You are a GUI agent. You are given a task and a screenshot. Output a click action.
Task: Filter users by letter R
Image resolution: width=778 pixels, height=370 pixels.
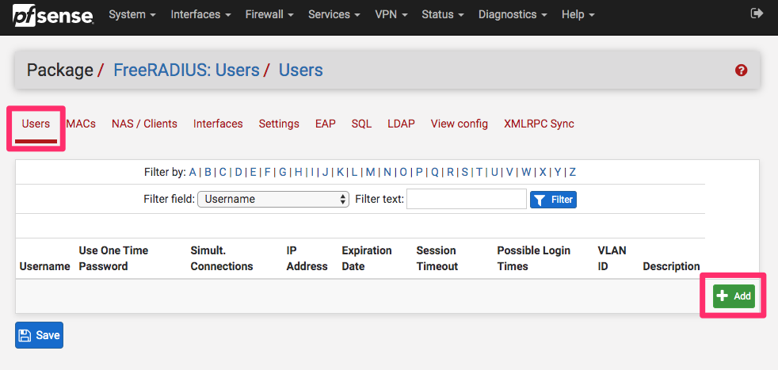point(451,173)
